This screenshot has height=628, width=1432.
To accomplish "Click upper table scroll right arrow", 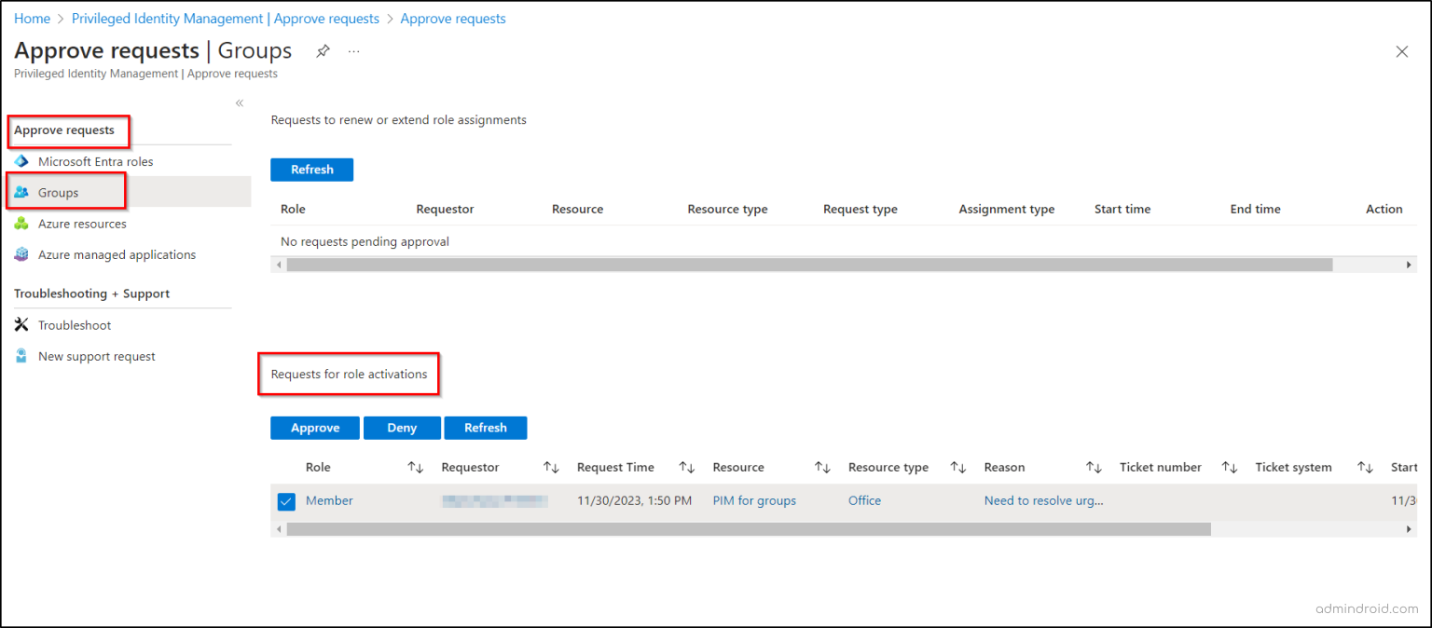I will (1409, 265).
